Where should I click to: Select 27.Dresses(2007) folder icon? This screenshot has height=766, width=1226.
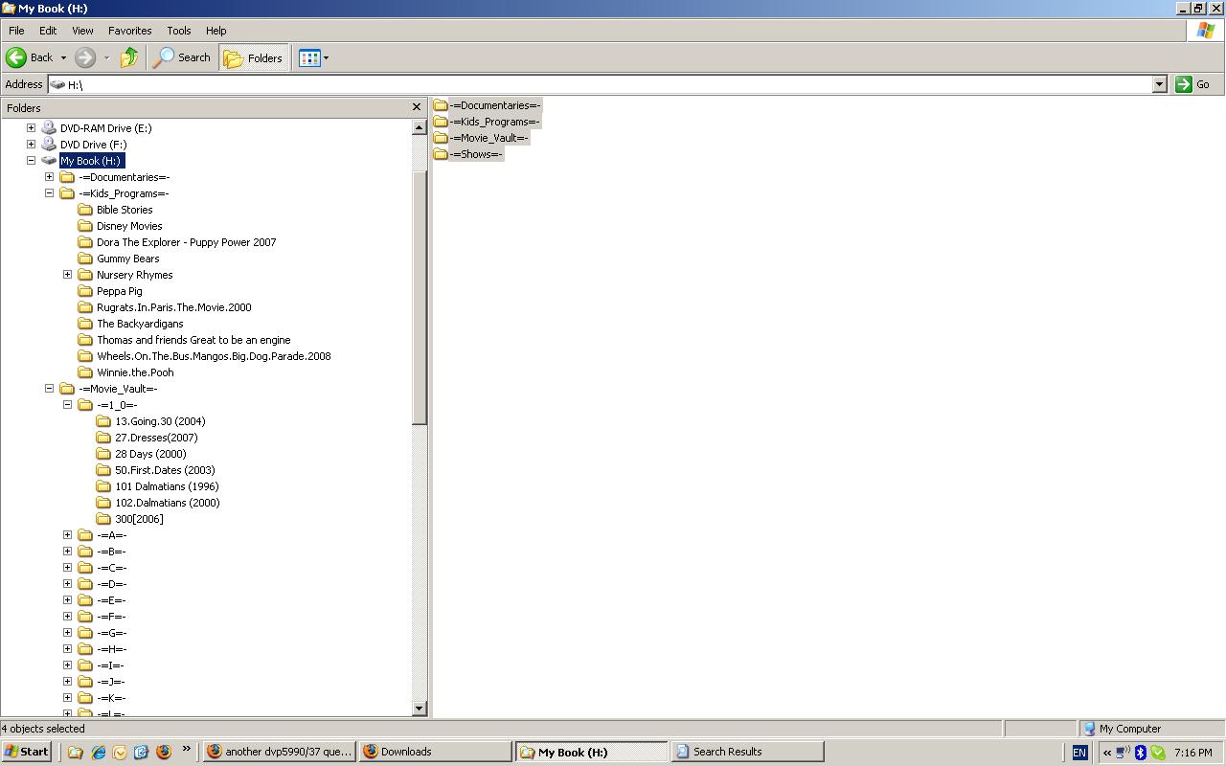pyautogui.click(x=103, y=438)
